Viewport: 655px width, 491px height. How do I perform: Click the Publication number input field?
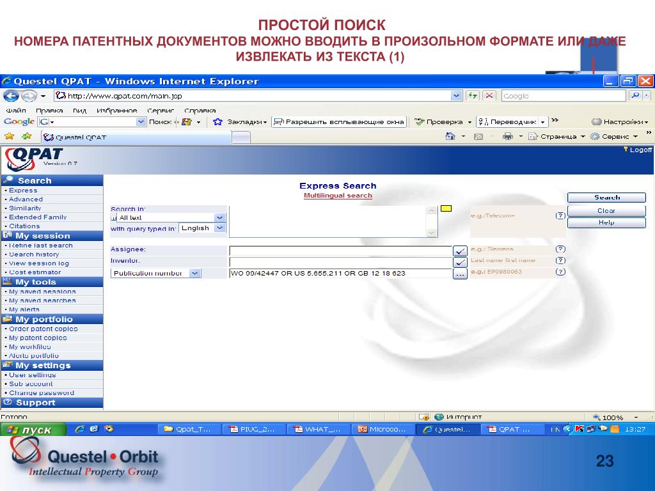pos(340,274)
